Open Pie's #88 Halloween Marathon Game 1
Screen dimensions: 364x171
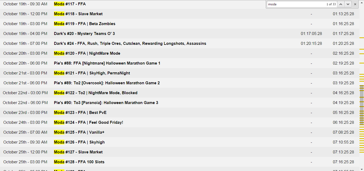(107, 63)
